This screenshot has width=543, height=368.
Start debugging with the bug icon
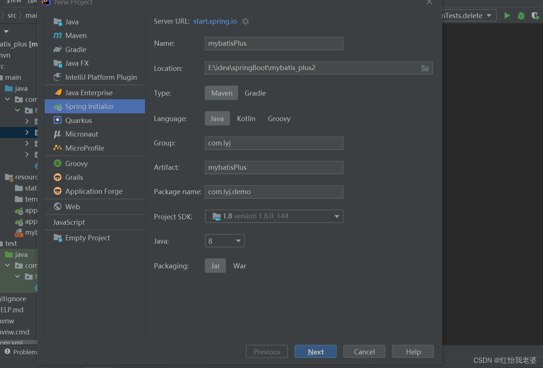click(x=521, y=16)
